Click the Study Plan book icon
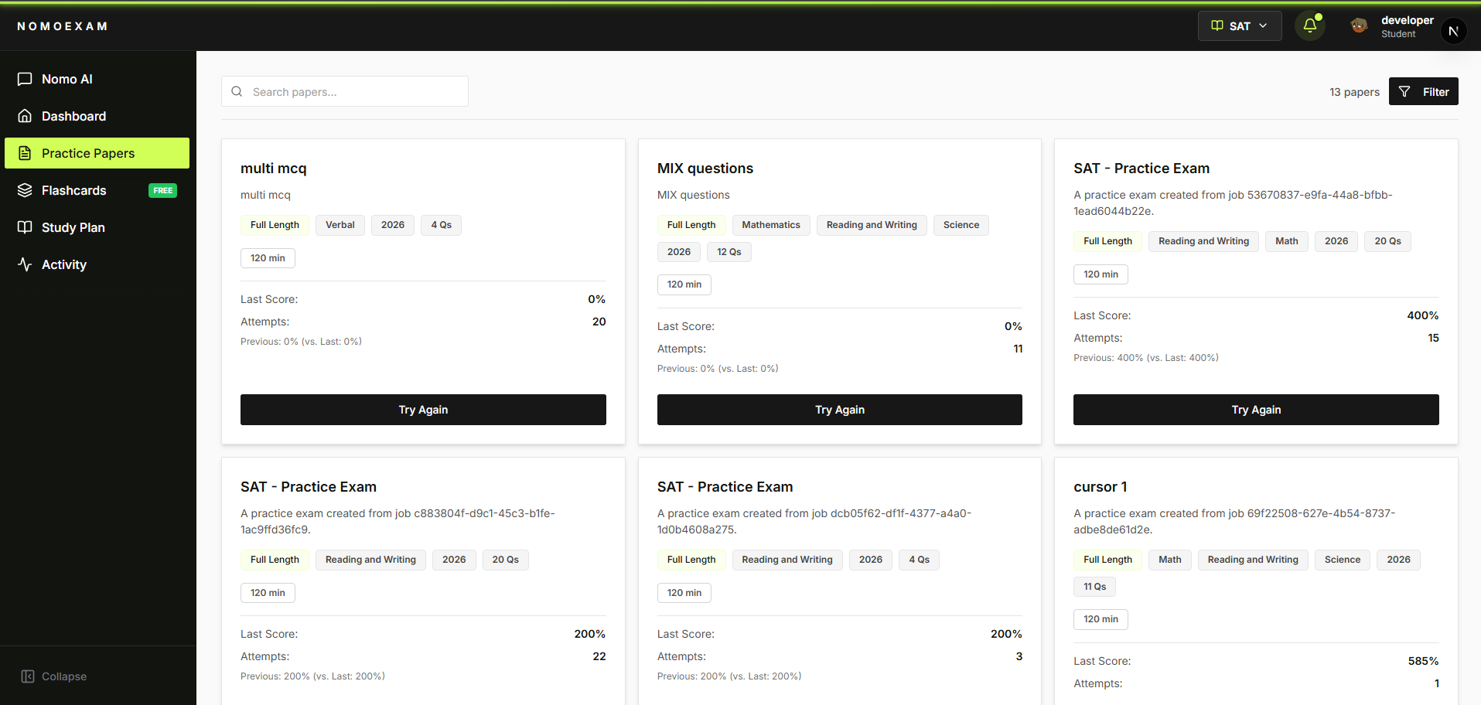This screenshot has height=705, width=1481. coord(25,227)
